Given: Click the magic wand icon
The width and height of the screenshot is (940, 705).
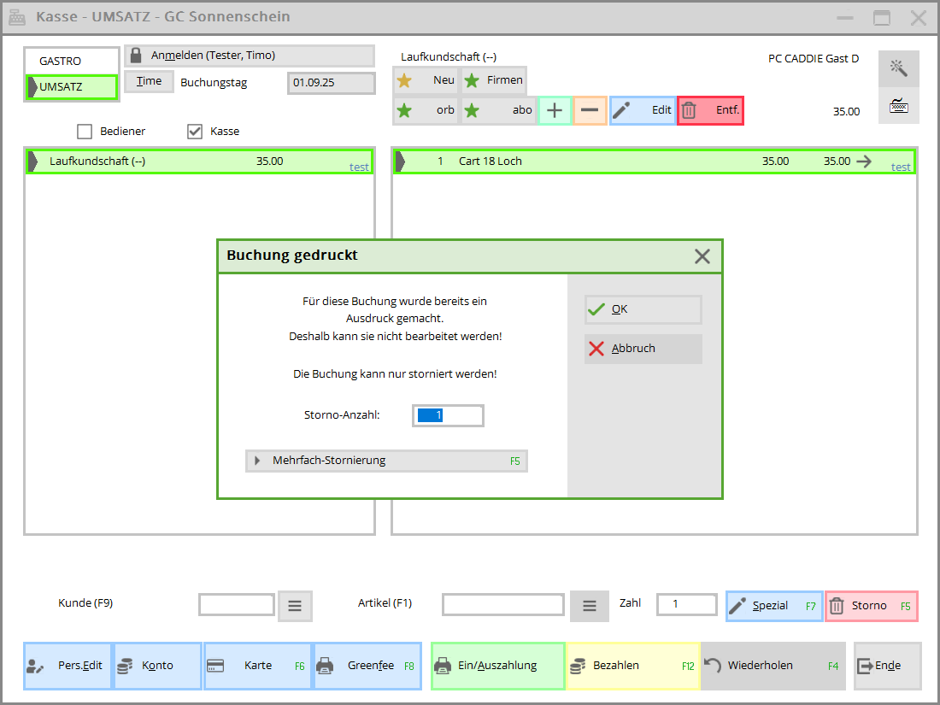Looking at the screenshot, I should [x=898, y=68].
